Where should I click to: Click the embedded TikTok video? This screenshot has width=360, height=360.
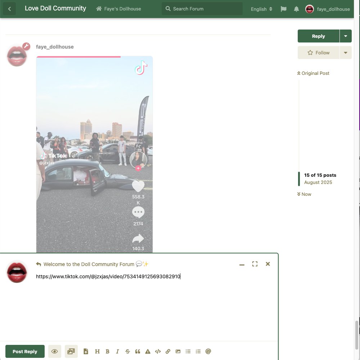pos(94,154)
